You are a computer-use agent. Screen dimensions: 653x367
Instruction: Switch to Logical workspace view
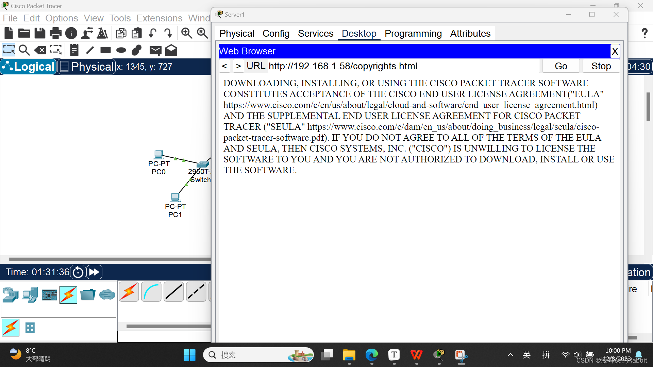point(28,67)
